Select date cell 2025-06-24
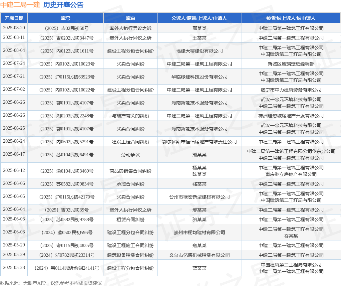 tap(14, 141)
